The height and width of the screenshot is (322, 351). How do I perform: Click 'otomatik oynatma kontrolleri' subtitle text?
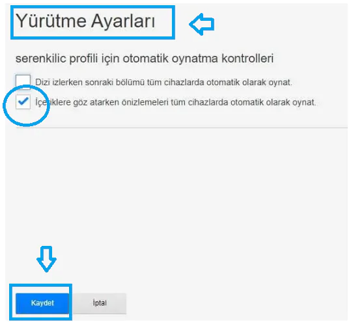(x=198, y=59)
